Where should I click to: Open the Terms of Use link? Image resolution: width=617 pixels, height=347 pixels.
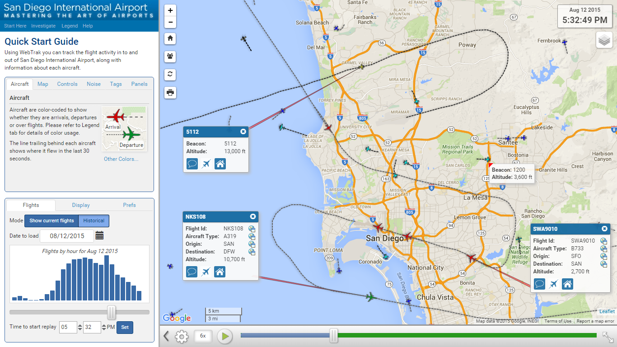tap(558, 321)
